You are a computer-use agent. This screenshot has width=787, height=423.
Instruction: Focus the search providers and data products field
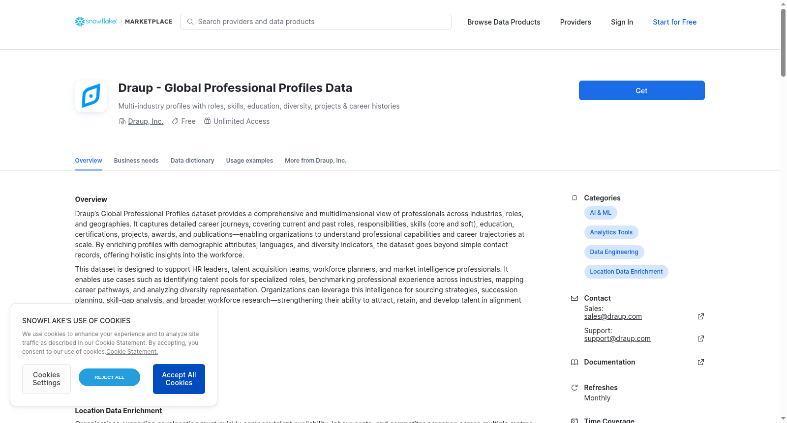click(x=316, y=22)
